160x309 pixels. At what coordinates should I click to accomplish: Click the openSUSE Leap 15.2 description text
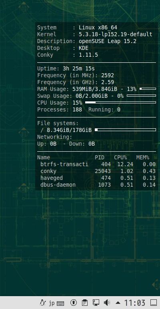click(x=108, y=41)
